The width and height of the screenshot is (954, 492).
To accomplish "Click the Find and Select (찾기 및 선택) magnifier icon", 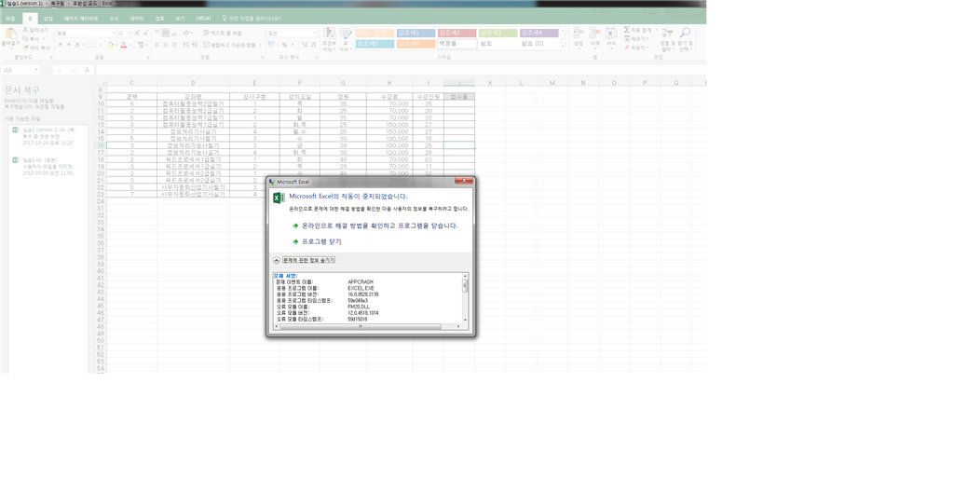I will coord(685,33).
